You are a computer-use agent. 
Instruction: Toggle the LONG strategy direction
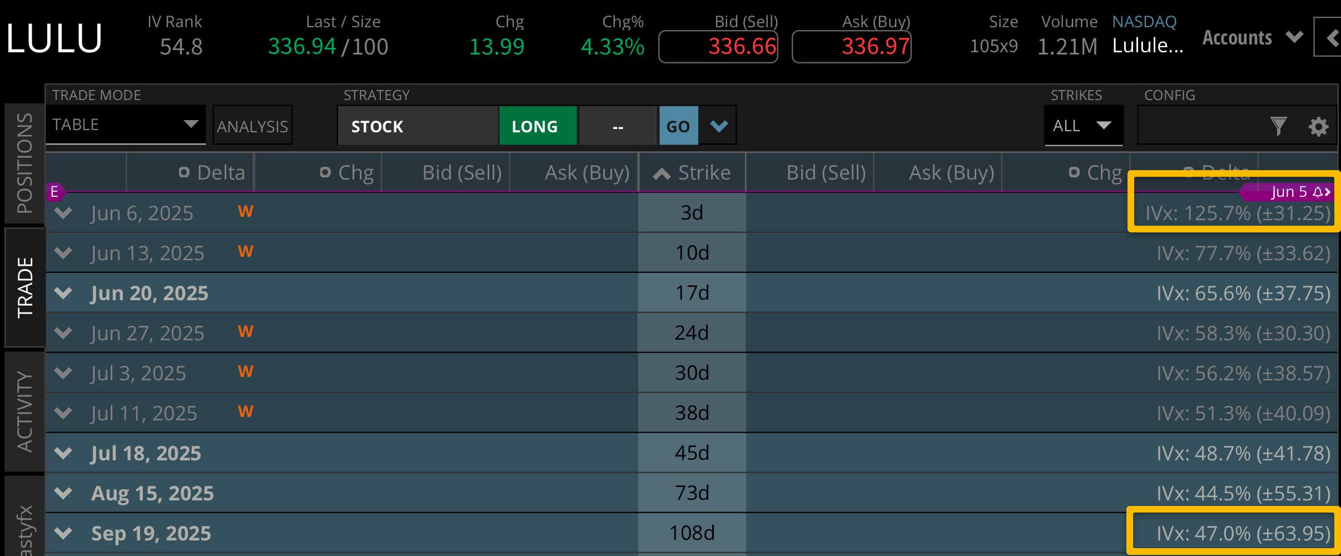[537, 126]
